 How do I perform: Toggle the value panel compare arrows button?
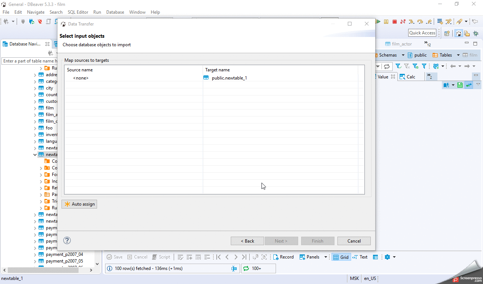click(x=469, y=85)
